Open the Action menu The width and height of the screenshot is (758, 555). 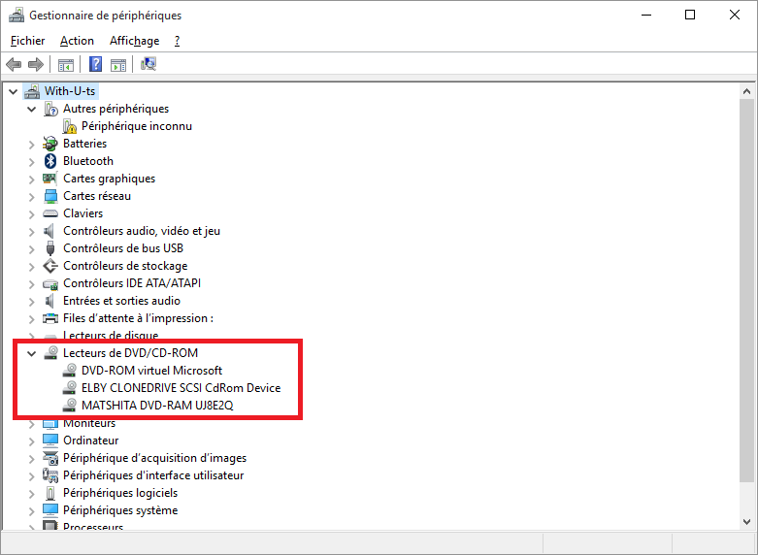[77, 41]
